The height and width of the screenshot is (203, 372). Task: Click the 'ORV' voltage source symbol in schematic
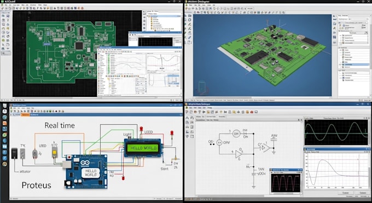(x=220, y=142)
